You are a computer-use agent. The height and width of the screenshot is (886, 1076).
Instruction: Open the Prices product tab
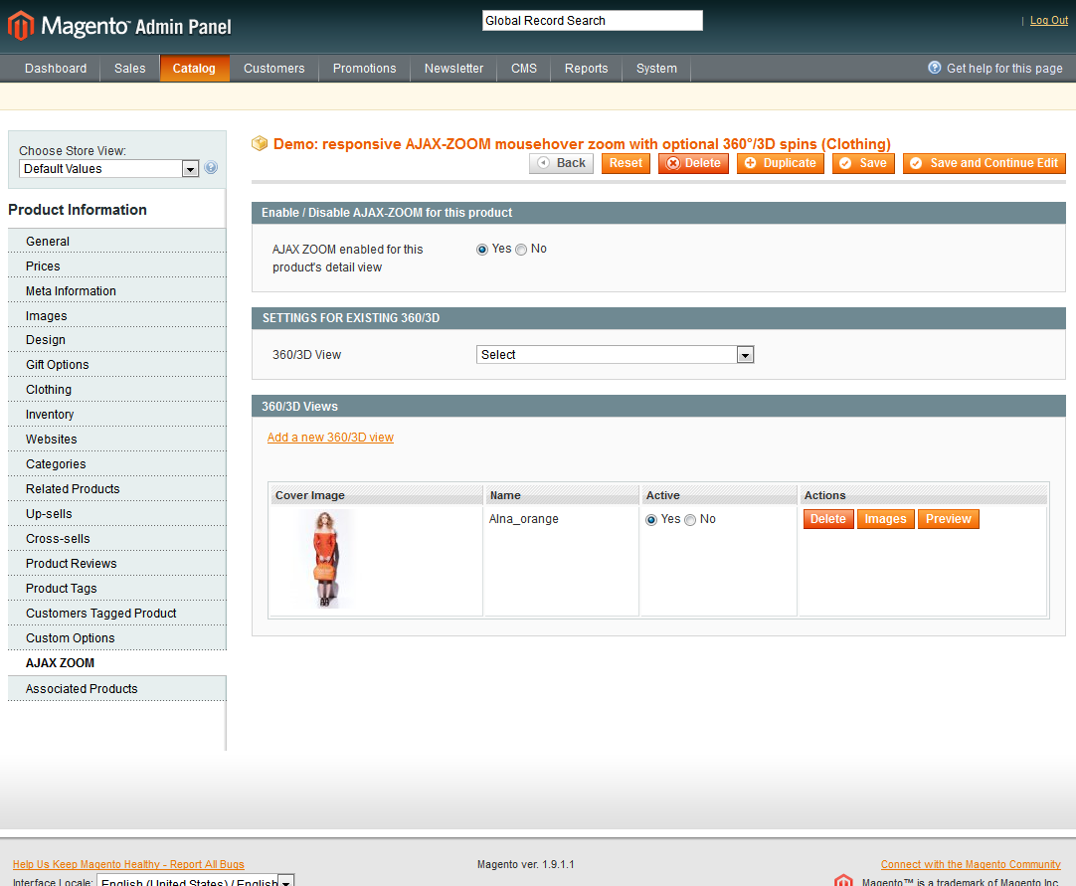click(x=116, y=266)
